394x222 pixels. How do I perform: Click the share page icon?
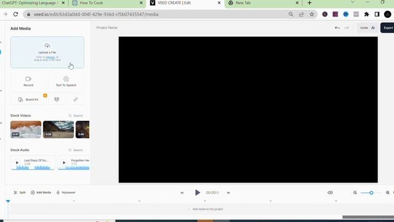click(x=301, y=14)
